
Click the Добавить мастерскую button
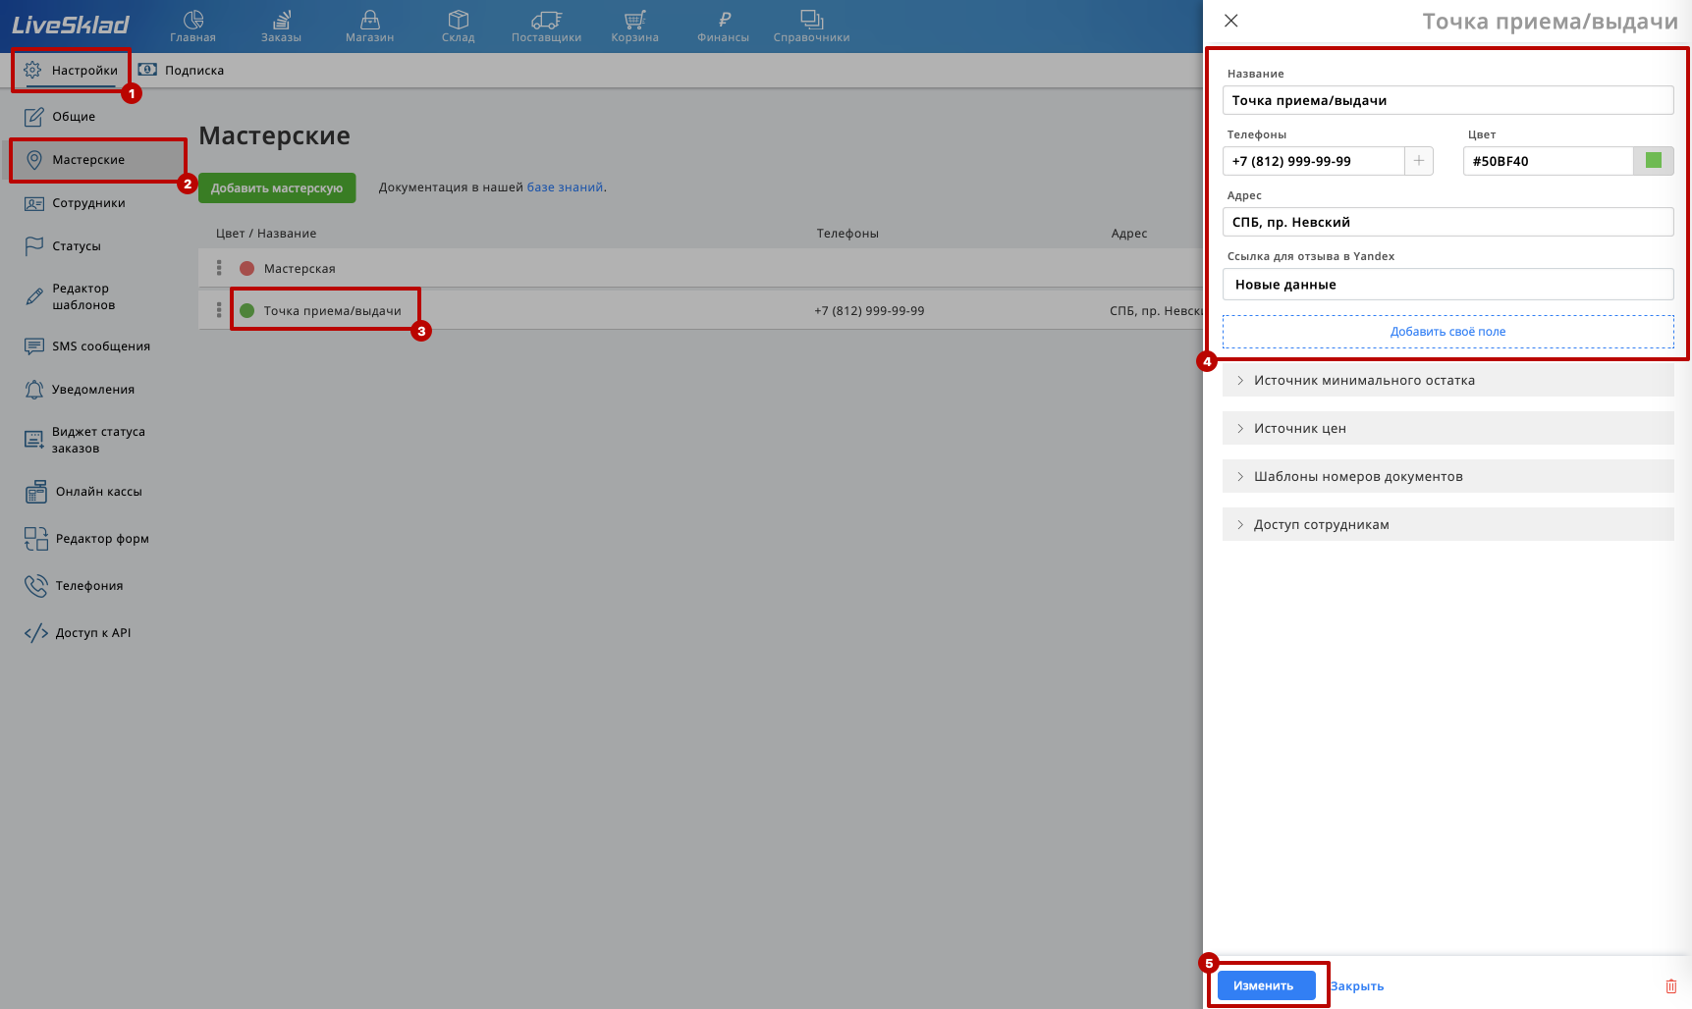click(277, 187)
